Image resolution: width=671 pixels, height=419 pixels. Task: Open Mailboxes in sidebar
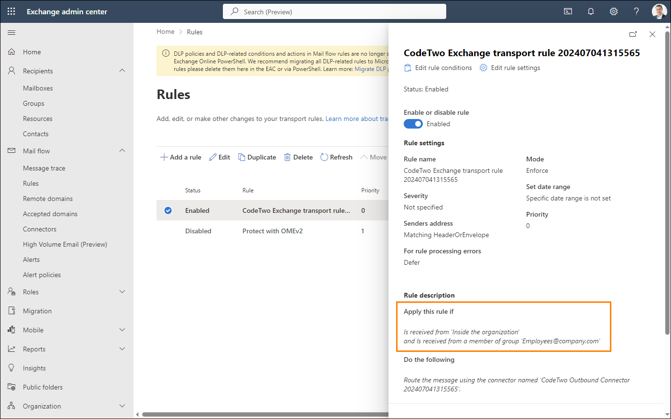tap(38, 88)
